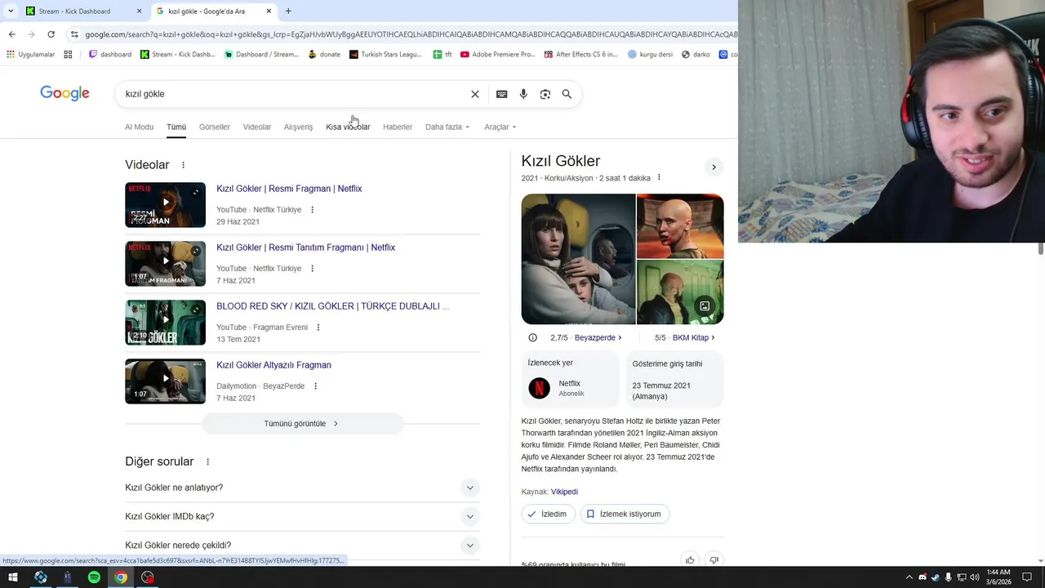Open options menu for Fragman Evreni result
Image resolution: width=1045 pixels, height=588 pixels.
(318, 327)
